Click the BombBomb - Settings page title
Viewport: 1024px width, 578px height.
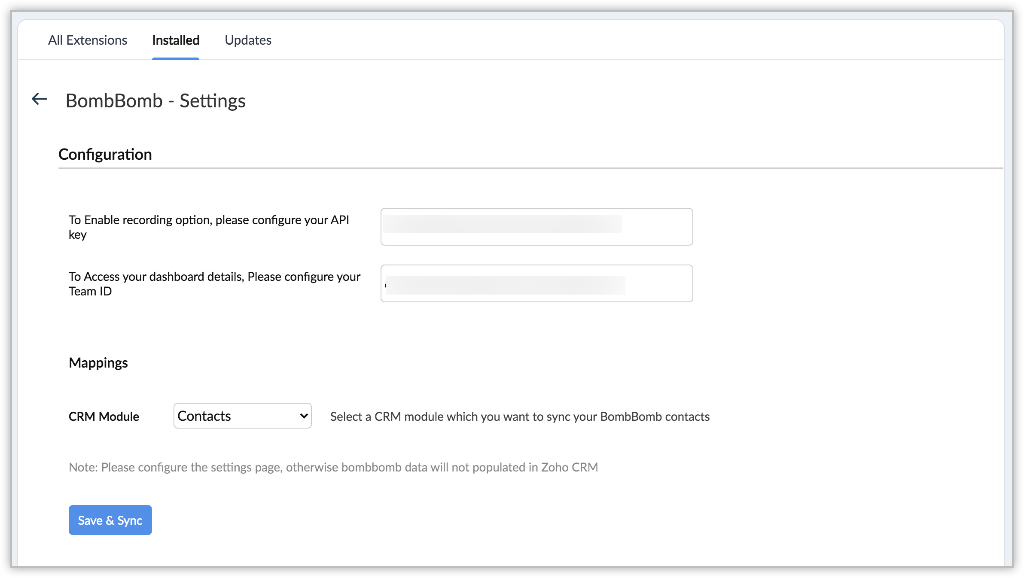coord(155,101)
